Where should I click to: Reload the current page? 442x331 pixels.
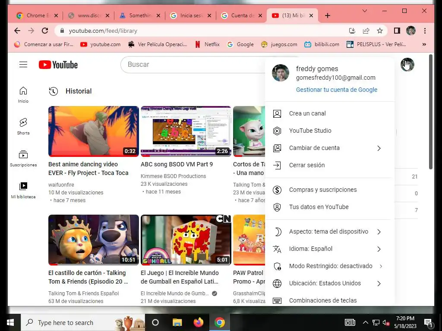45,31
